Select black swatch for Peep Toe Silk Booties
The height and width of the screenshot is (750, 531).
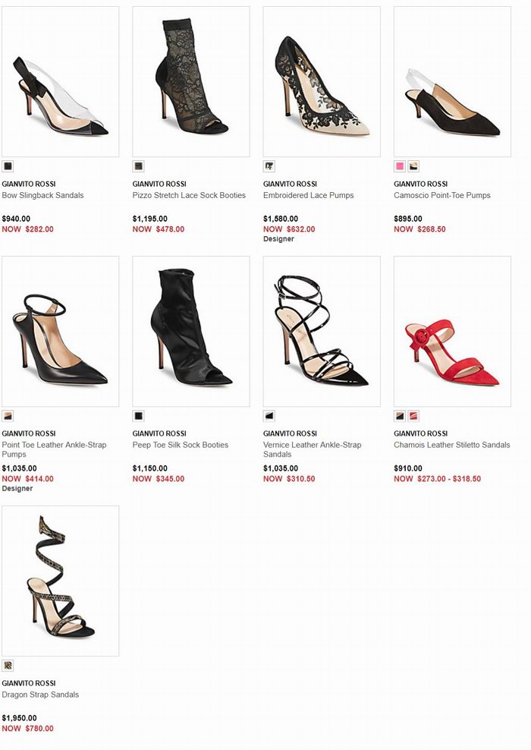pos(138,416)
